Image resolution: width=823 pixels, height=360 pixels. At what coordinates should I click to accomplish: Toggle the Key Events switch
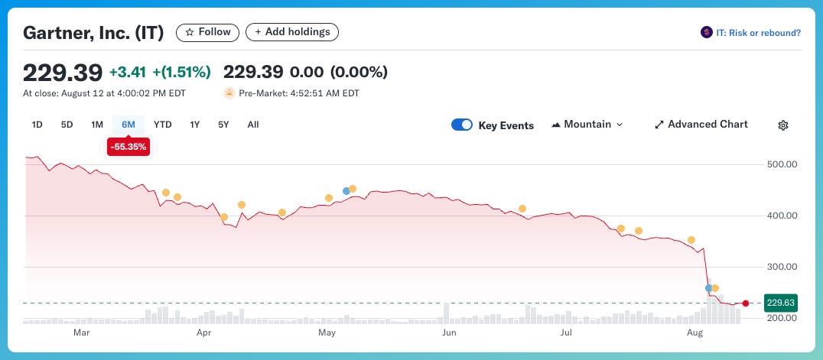462,125
